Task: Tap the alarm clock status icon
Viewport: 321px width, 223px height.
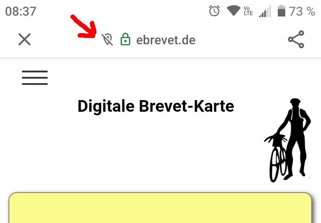Action: tap(214, 11)
